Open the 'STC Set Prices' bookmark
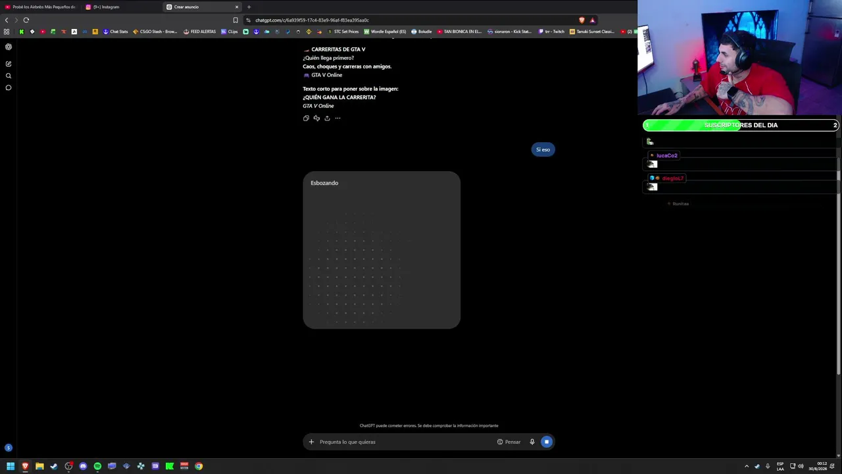The height and width of the screenshot is (474, 842). click(x=343, y=32)
